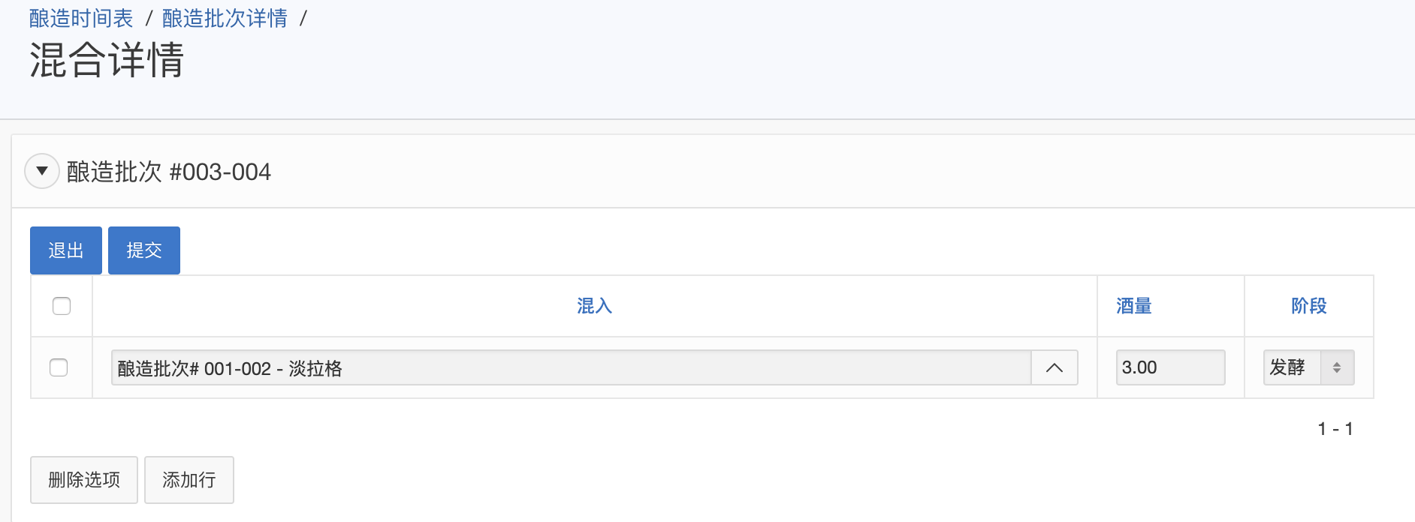Sort by the 酒量 column header

(1133, 306)
